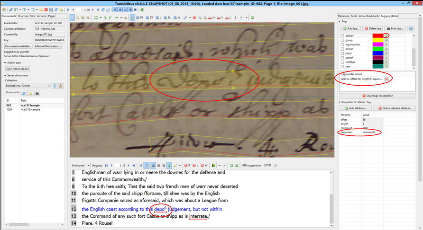The width and height of the screenshot is (423, 230).
Task: Open the MarineLives / Owner collection dropdown
Action: pyautogui.click(x=28, y=86)
